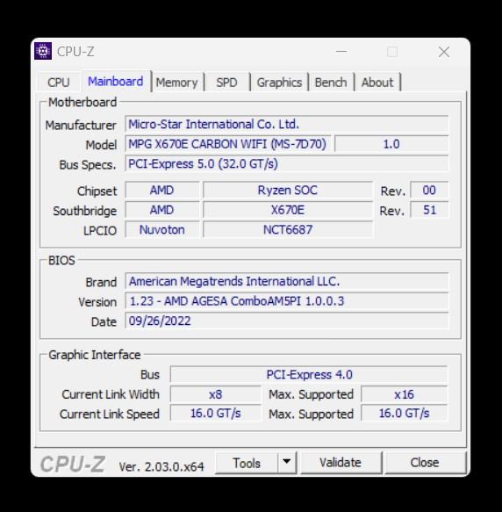This screenshot has height=512, width=502.
Task: Click the NCT6687 LPCIO model value
Action: pos(288,229)
